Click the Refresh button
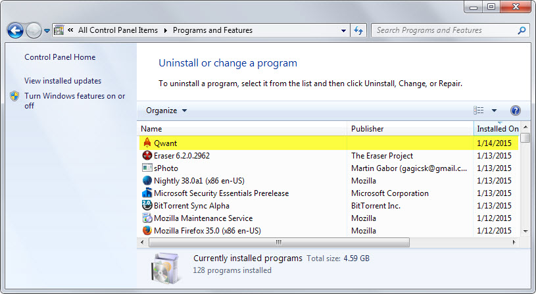This screenshot has width=536, height=294. tap(358, 30)
